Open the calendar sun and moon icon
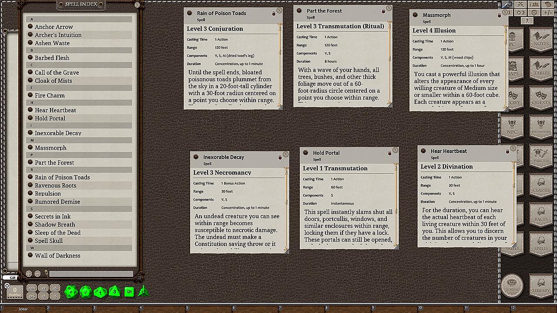 [x=520, y=13]
